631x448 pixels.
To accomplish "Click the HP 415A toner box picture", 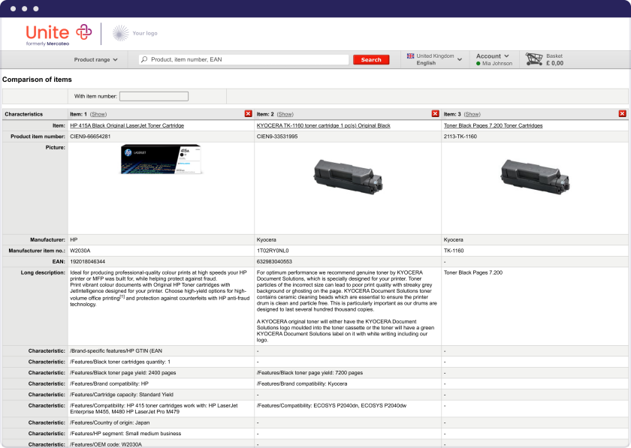I will point(161,159).
